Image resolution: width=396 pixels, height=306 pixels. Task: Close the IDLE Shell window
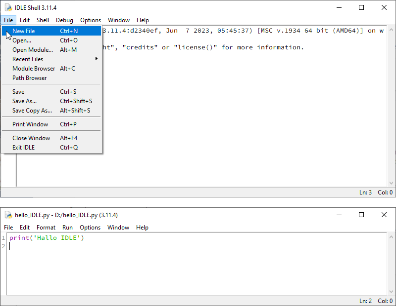coord(384,7)
